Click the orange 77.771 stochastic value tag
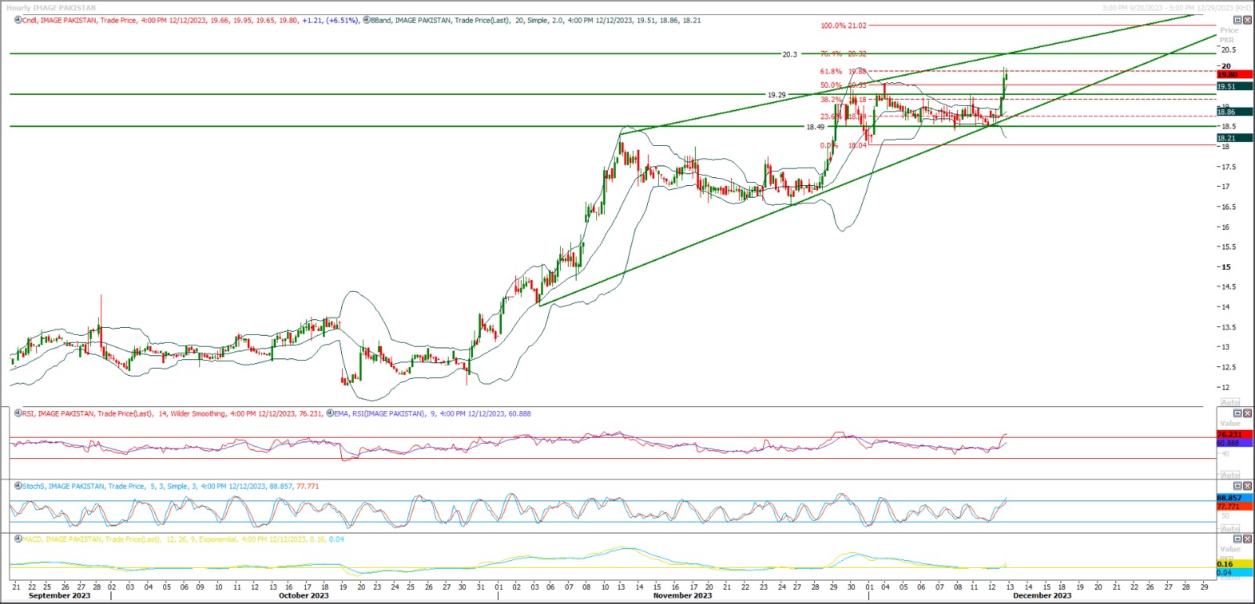The image size is (1255, 604). (x=1234, y=507)
